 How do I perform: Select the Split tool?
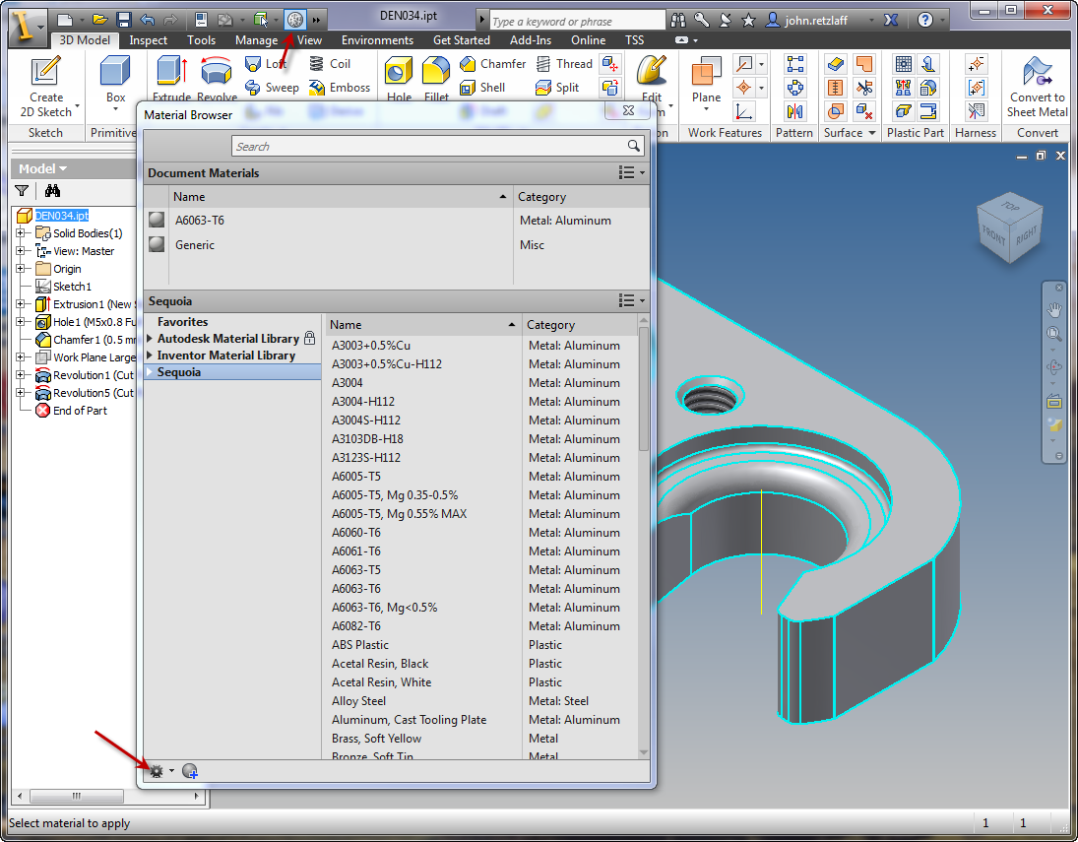557,88
